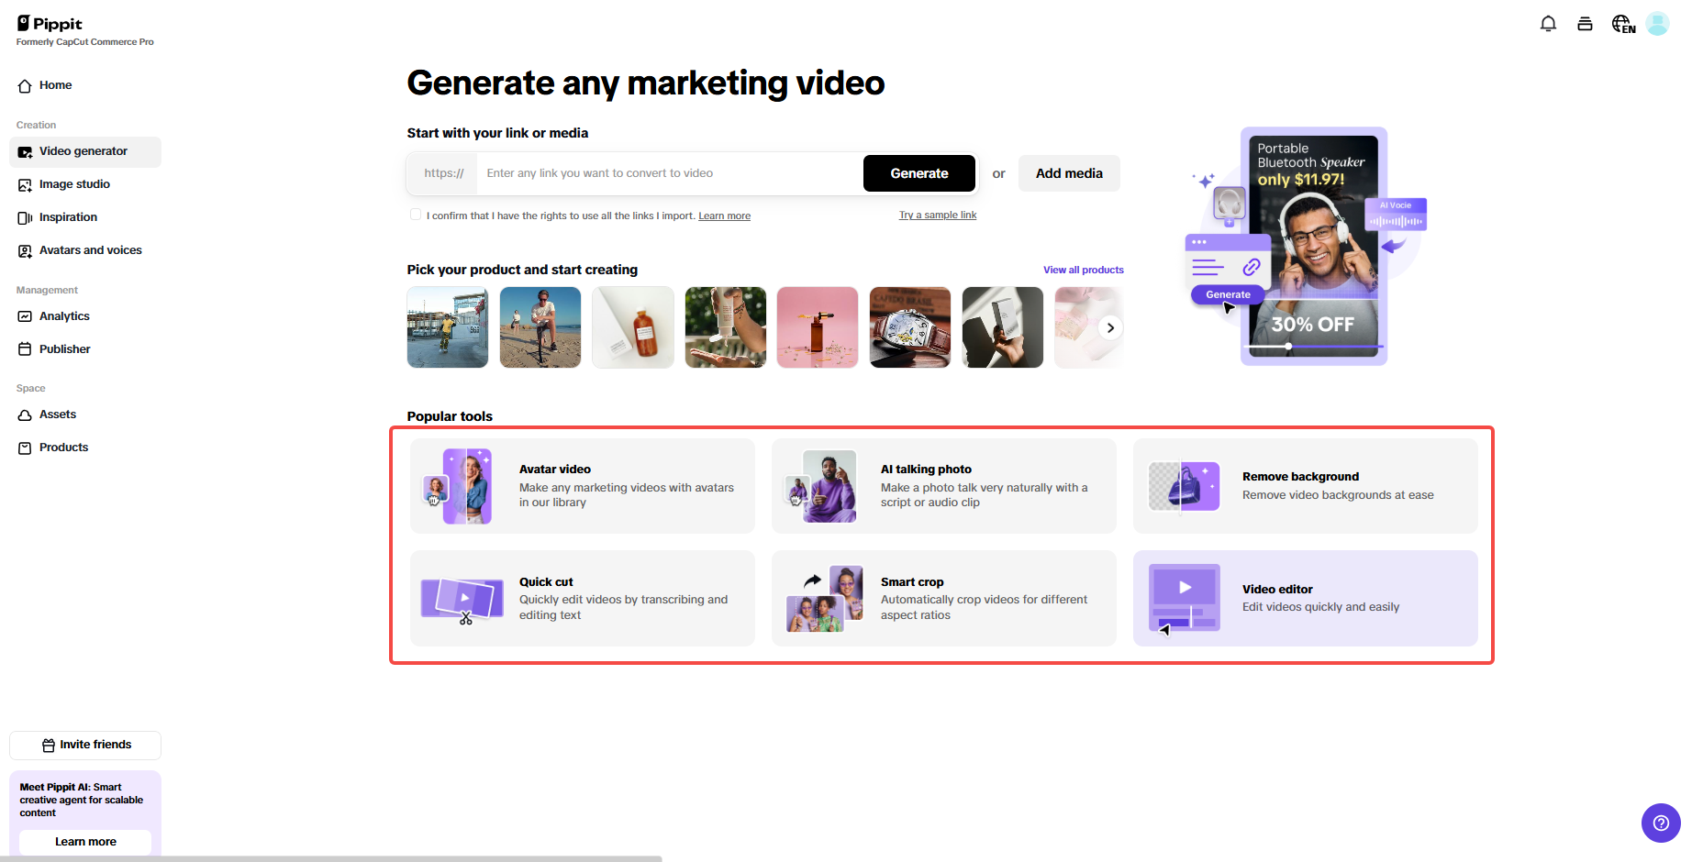
Task: Click the Pippit logo
Action: point(50,23)
